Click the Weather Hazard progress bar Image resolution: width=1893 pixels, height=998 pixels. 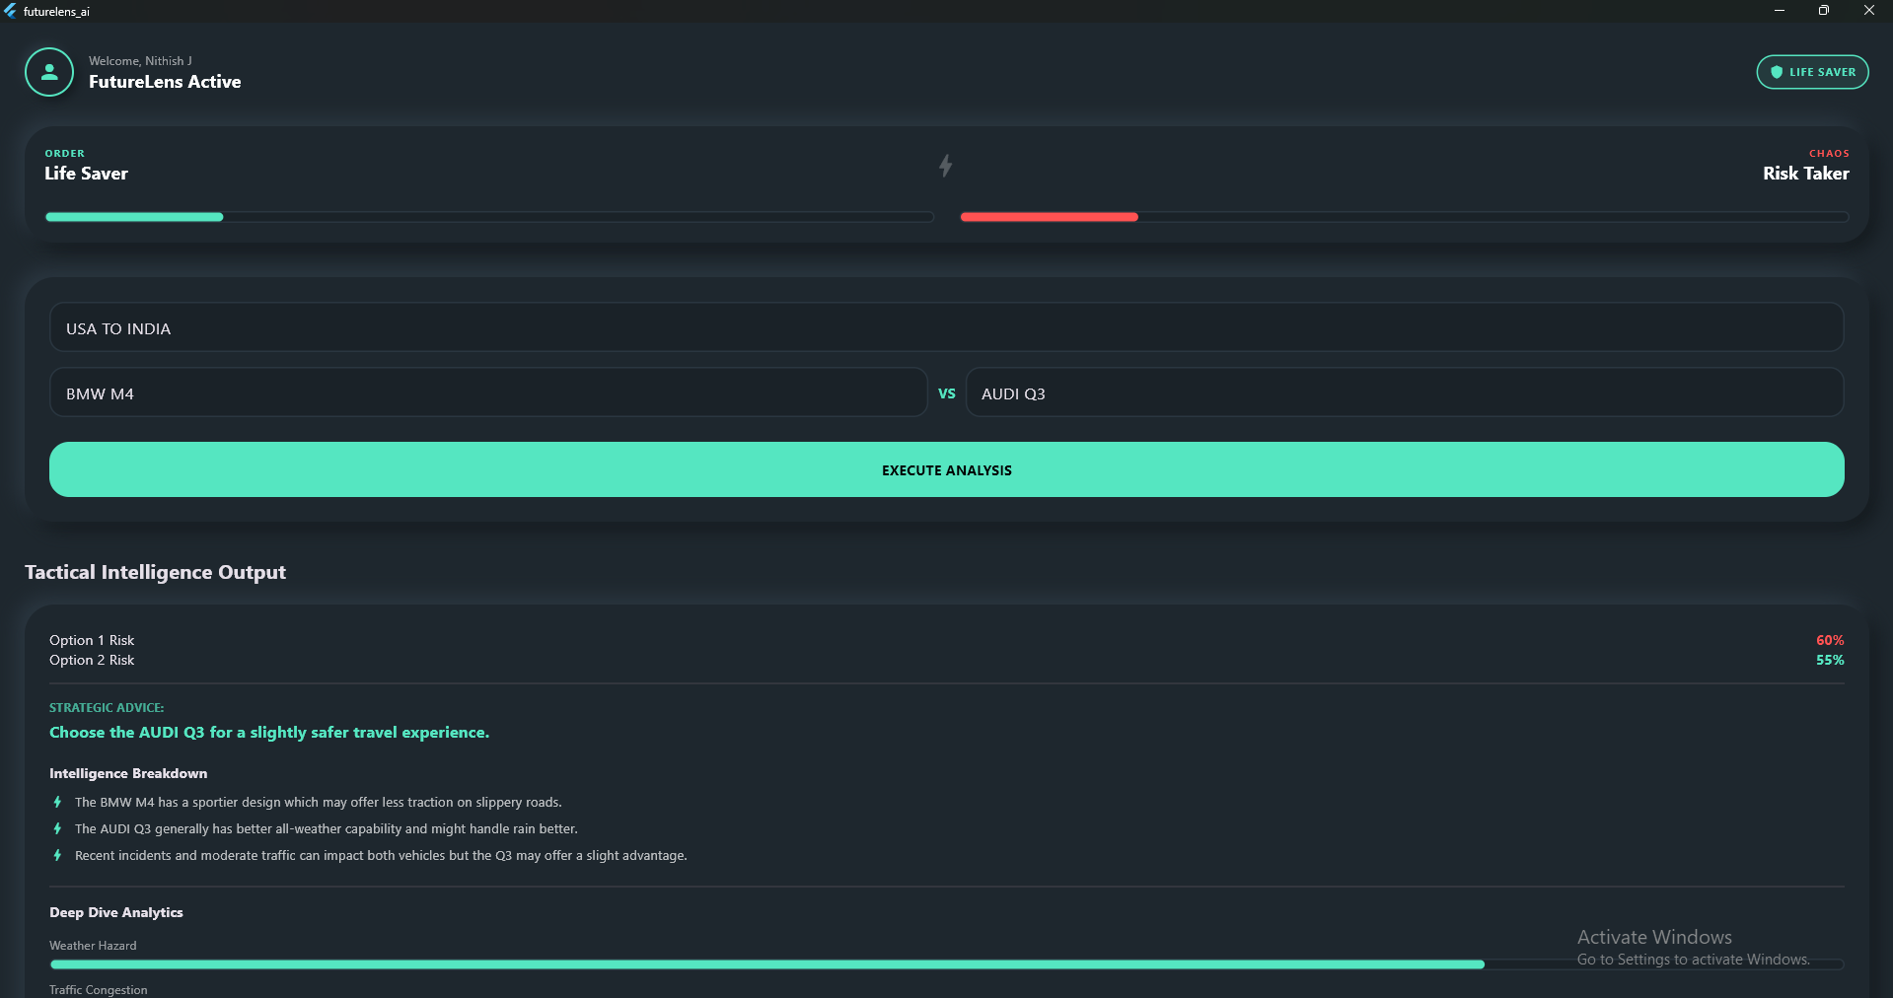tap(946, 964)
